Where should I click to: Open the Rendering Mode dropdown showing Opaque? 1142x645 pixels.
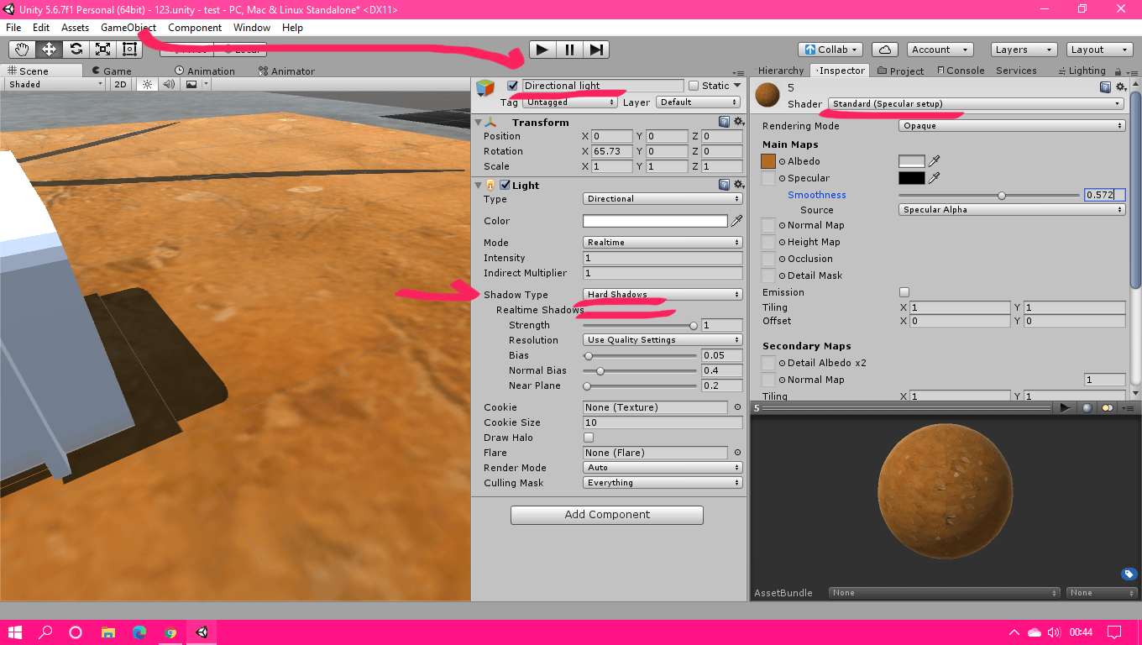click(x=1011, y=125)
